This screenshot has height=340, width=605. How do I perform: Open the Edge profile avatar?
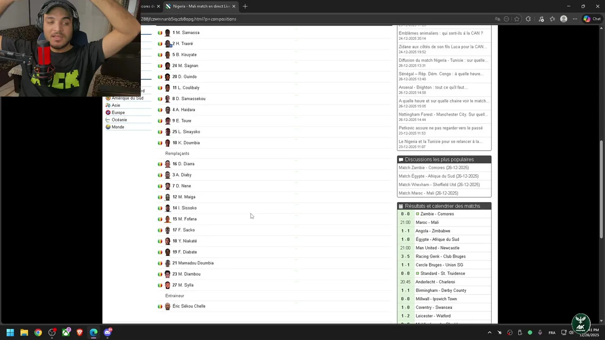click(x=563, y=19)
